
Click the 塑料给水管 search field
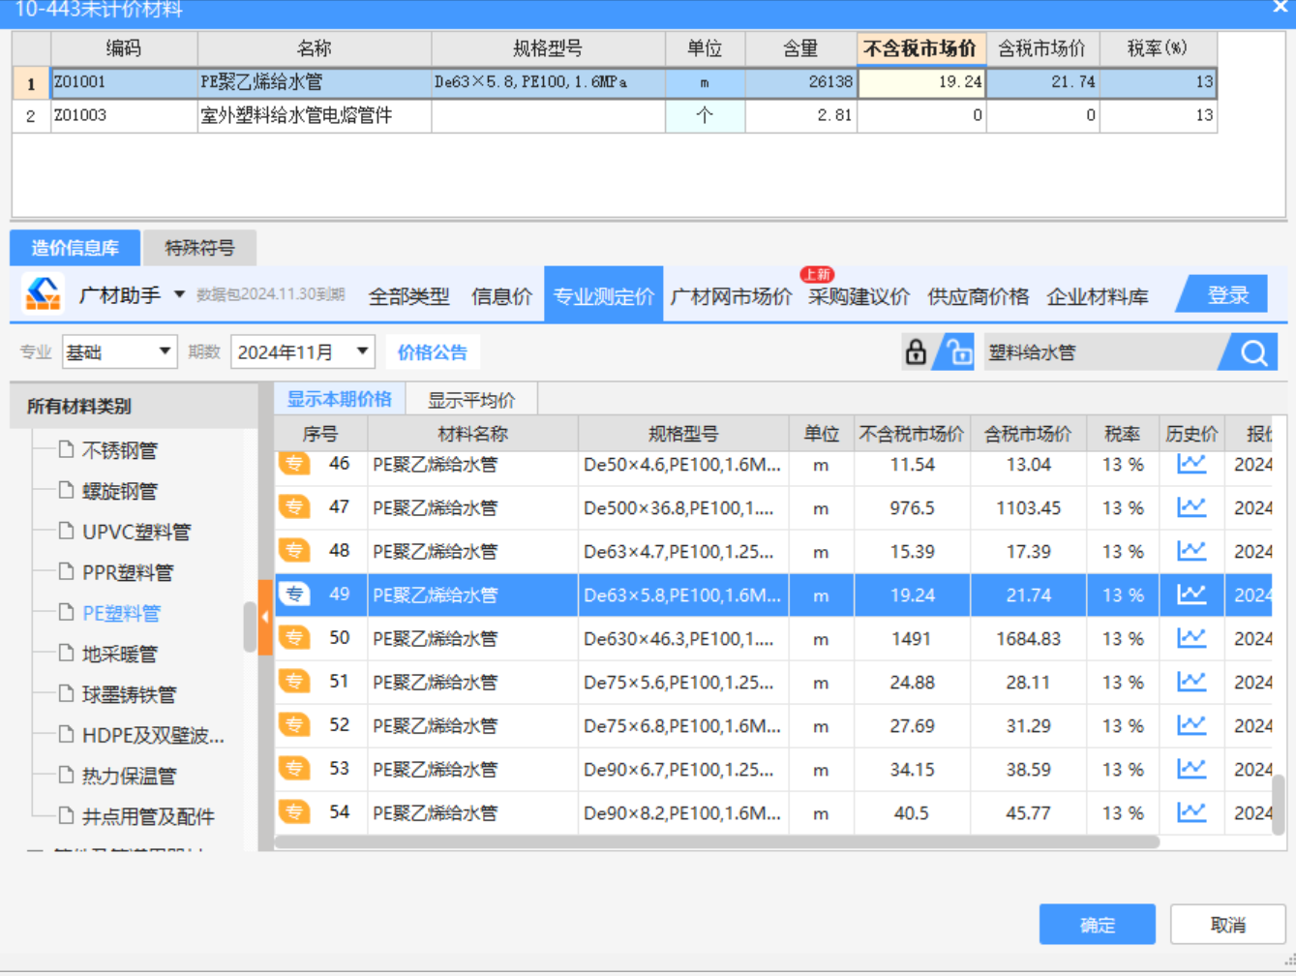coord(1101,352)
